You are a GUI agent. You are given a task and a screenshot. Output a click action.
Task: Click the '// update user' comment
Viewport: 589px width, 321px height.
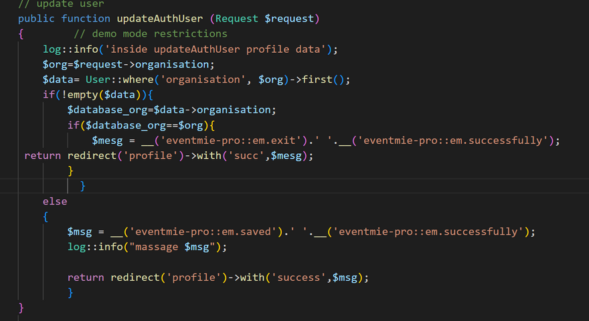[61, 4]
